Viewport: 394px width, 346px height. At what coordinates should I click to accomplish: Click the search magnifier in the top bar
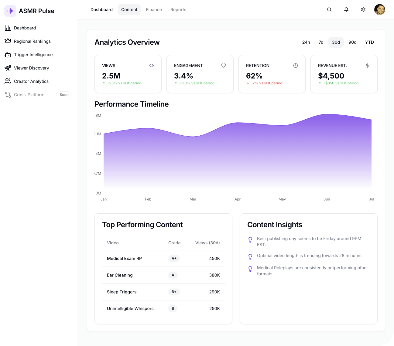(329, 9)
